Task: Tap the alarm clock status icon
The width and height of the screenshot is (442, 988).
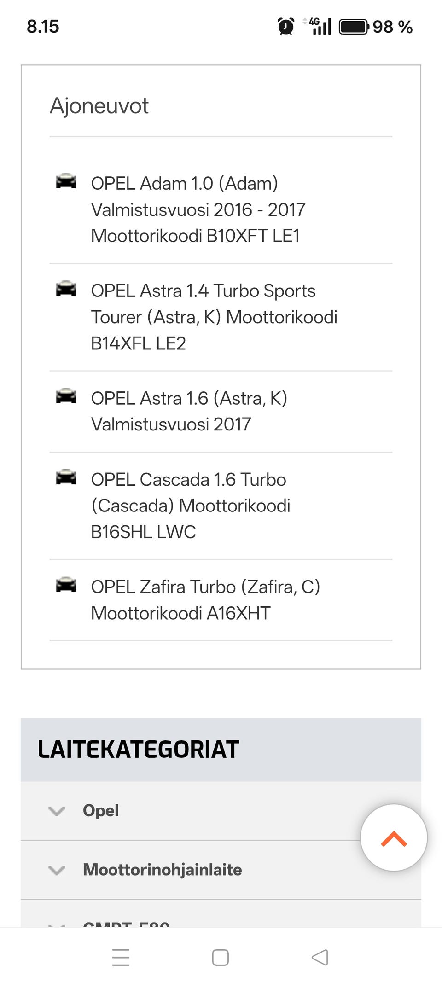Action: [x=286, y=26]
